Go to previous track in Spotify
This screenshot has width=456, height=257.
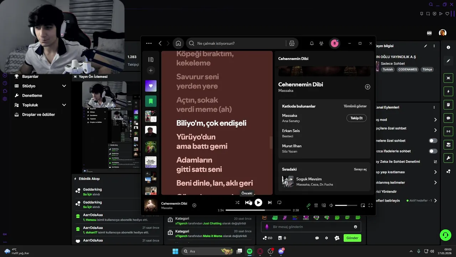pyautogui.click(x=248, y=202)
